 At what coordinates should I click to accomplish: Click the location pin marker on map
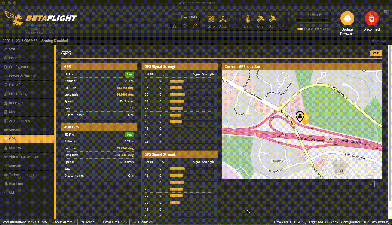300,117
